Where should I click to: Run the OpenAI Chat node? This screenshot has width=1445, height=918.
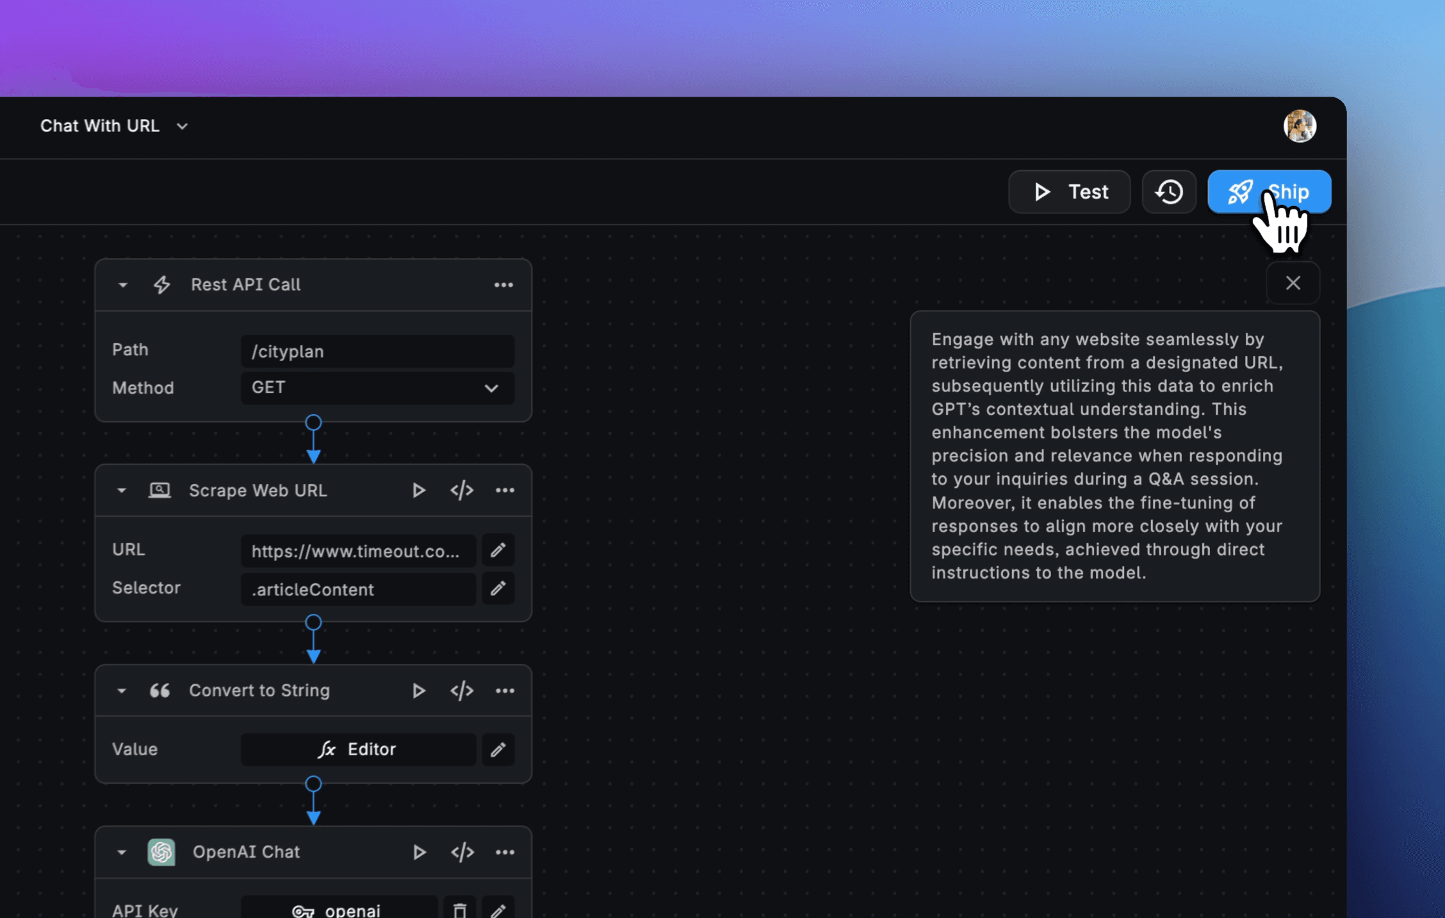pos(418,852)
